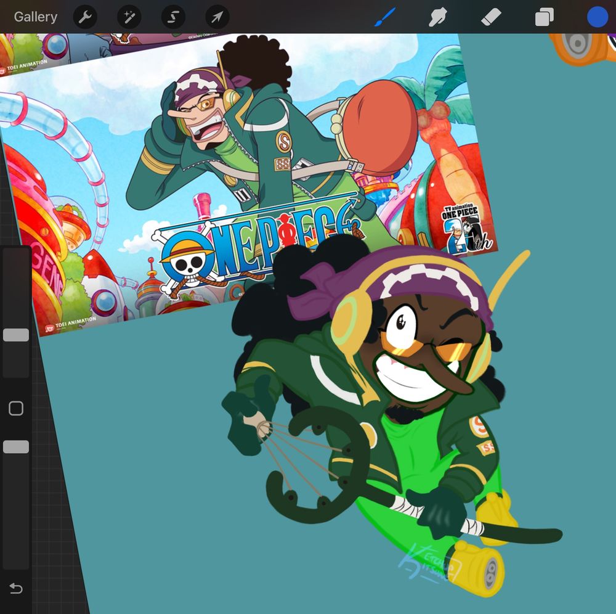Open the Adjustments magic wand menu
Screen dimensions: 616x614
(129, 17)
